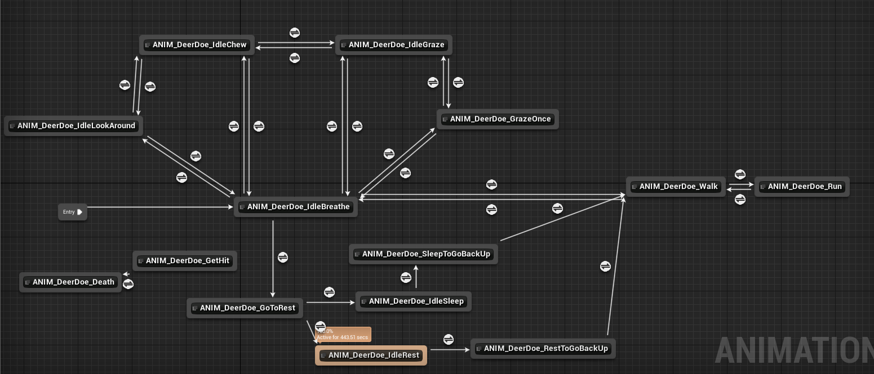Screen dimensions: 874x374
Task: Select the left transition icon between IdleGraze and IdleBreathe
Action: tap(332, 126)
